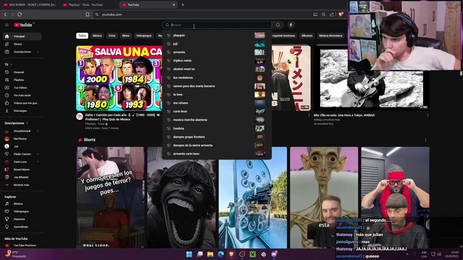This screenshot has width=463, height=260.
Task: Open Videojuegos under Explorar
Action: [x=21, y=211]
